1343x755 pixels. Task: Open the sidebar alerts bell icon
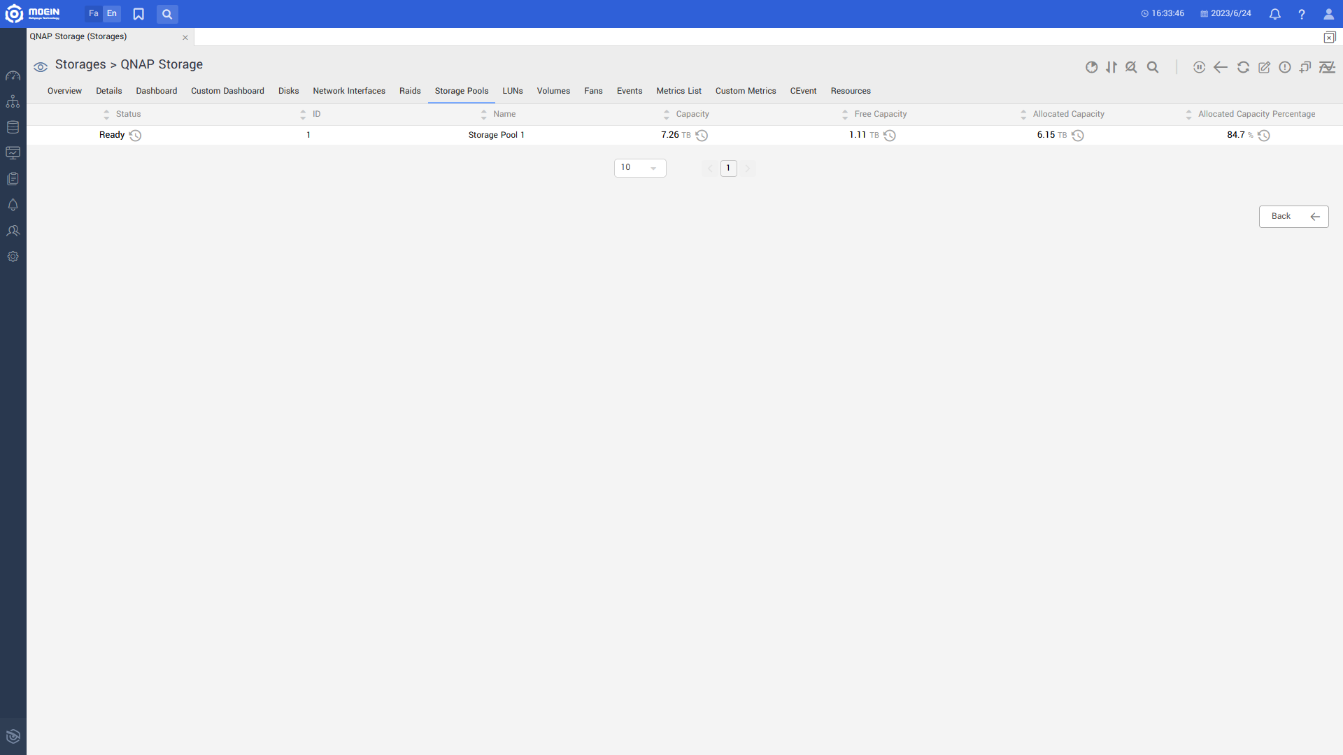point(13,205)
